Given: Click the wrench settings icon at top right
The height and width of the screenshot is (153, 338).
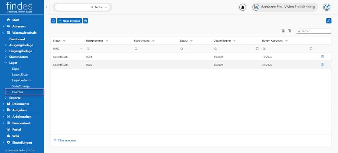Looking at the screenshot, I should tap(328, 21).
